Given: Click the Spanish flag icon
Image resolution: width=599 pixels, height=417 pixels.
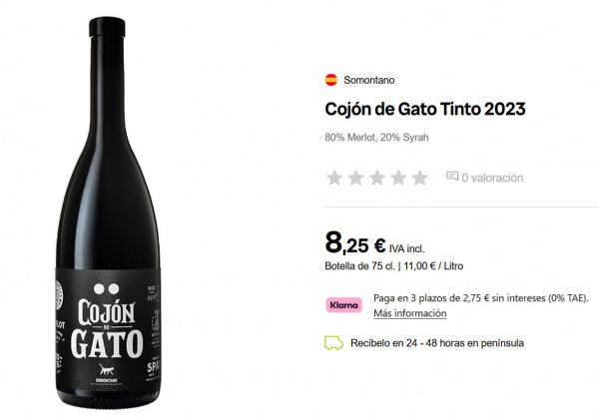Looking at the screenshot, I should point(331,80).
